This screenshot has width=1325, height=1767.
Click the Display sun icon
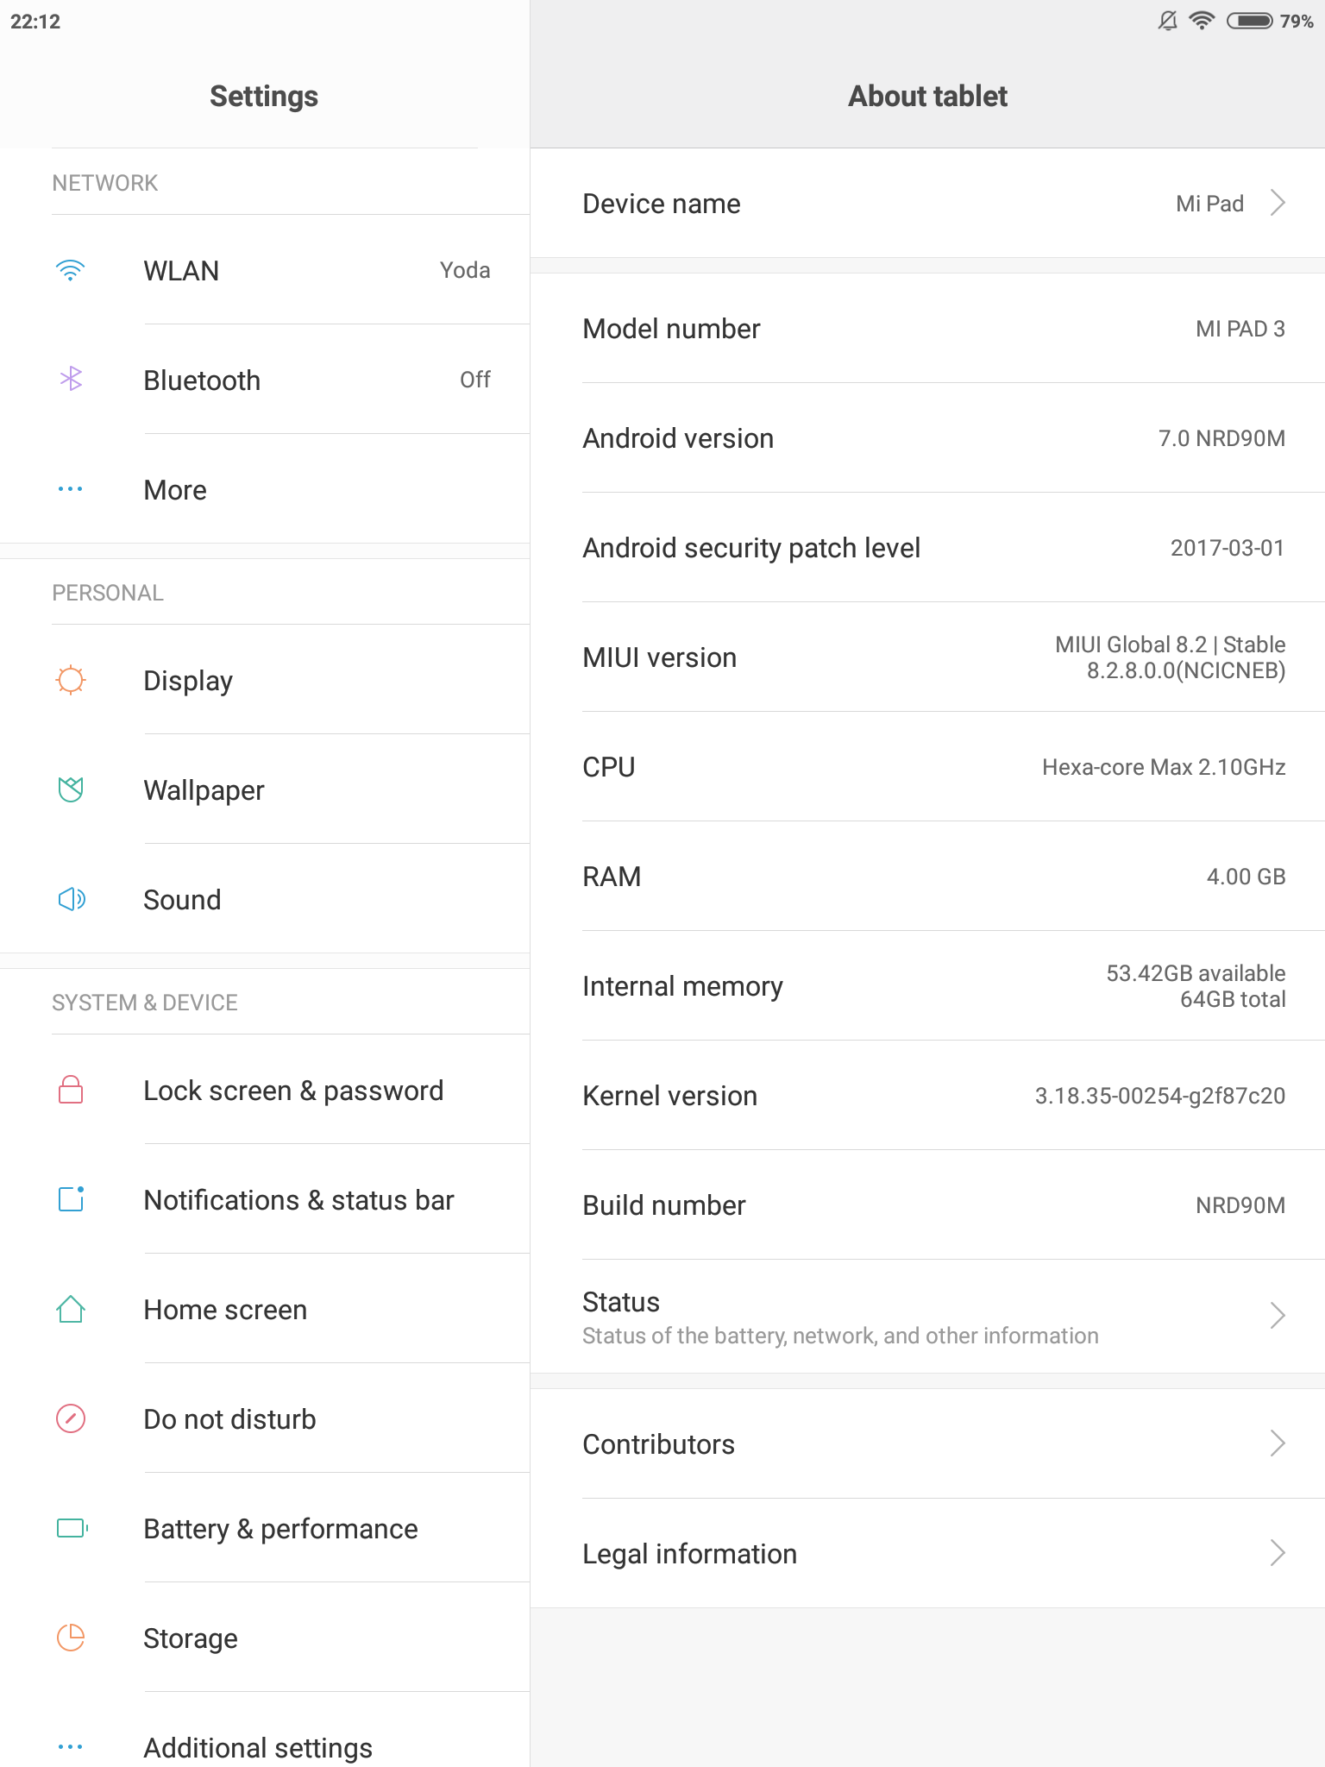click(71, 680)
